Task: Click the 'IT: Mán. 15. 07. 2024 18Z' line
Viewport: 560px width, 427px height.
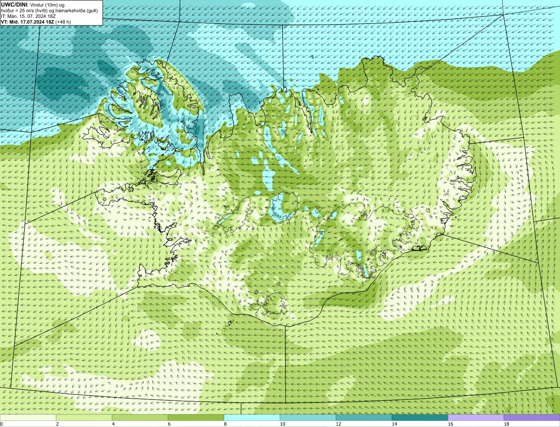Action: [x=28, y=16]
